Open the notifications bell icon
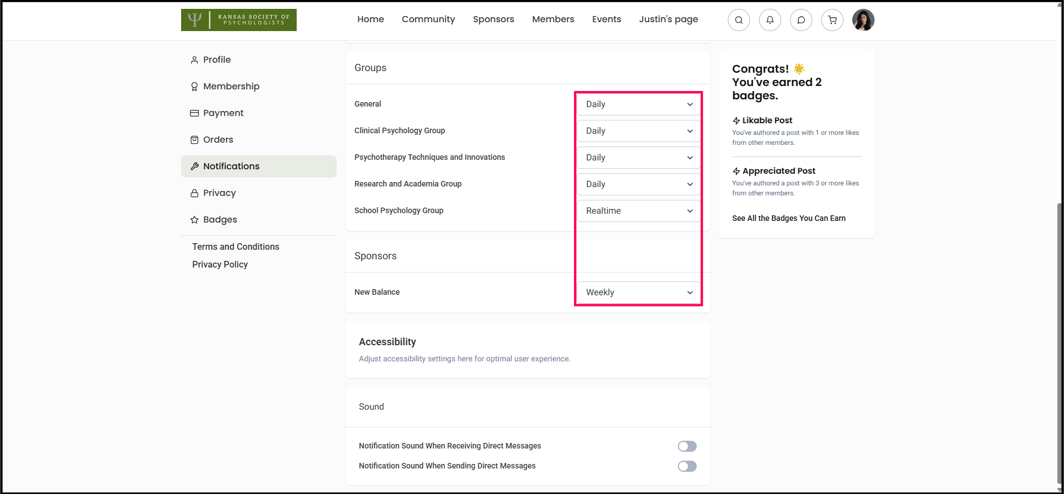1064x494 pixels. [770, 20]
